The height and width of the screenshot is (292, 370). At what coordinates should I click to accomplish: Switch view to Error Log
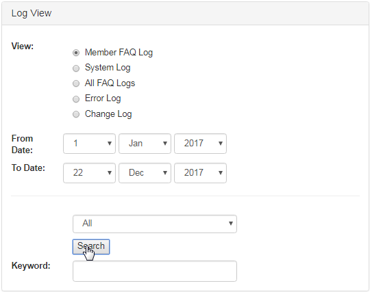point(76,99)
